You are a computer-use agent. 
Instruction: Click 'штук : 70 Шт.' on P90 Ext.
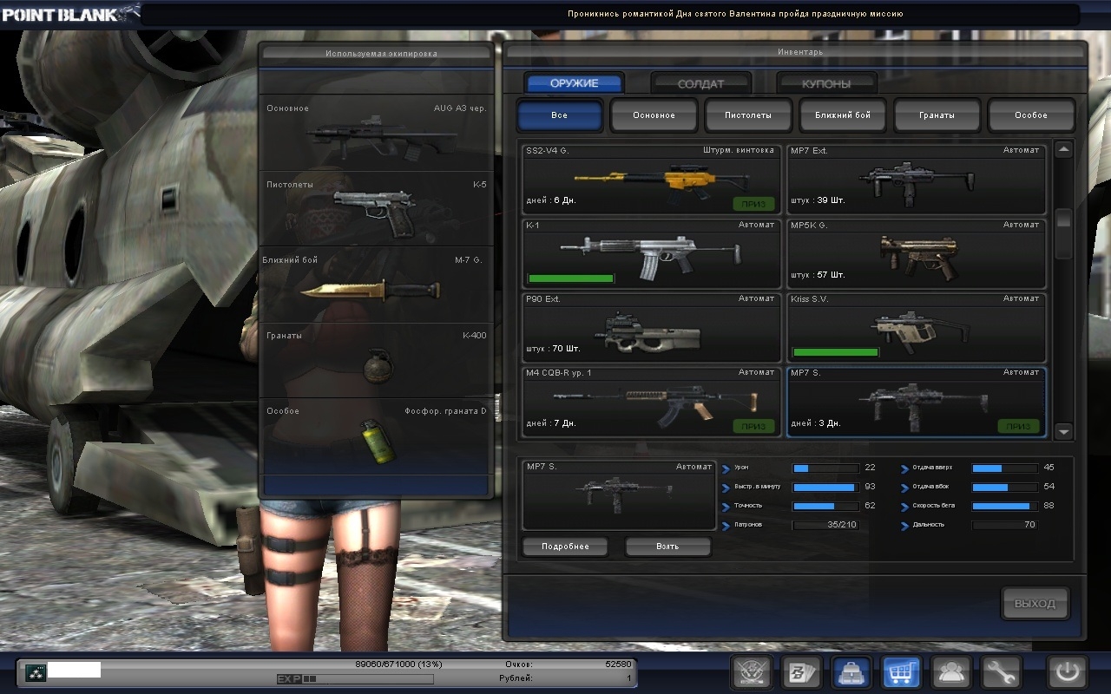click(x=553, y=349)
